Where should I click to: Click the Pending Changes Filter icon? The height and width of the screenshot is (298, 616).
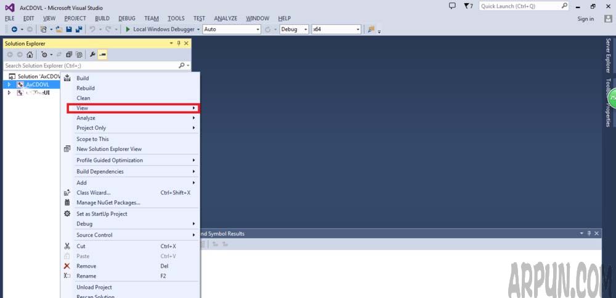tap(44, 55)
